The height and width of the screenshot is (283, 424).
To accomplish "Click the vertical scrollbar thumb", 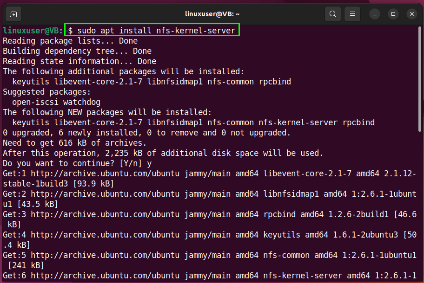I will pyautogui.click(x=420, y=79).
